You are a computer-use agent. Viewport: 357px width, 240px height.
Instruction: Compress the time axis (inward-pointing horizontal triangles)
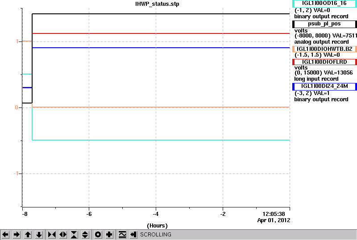click(x=52, y=235)
